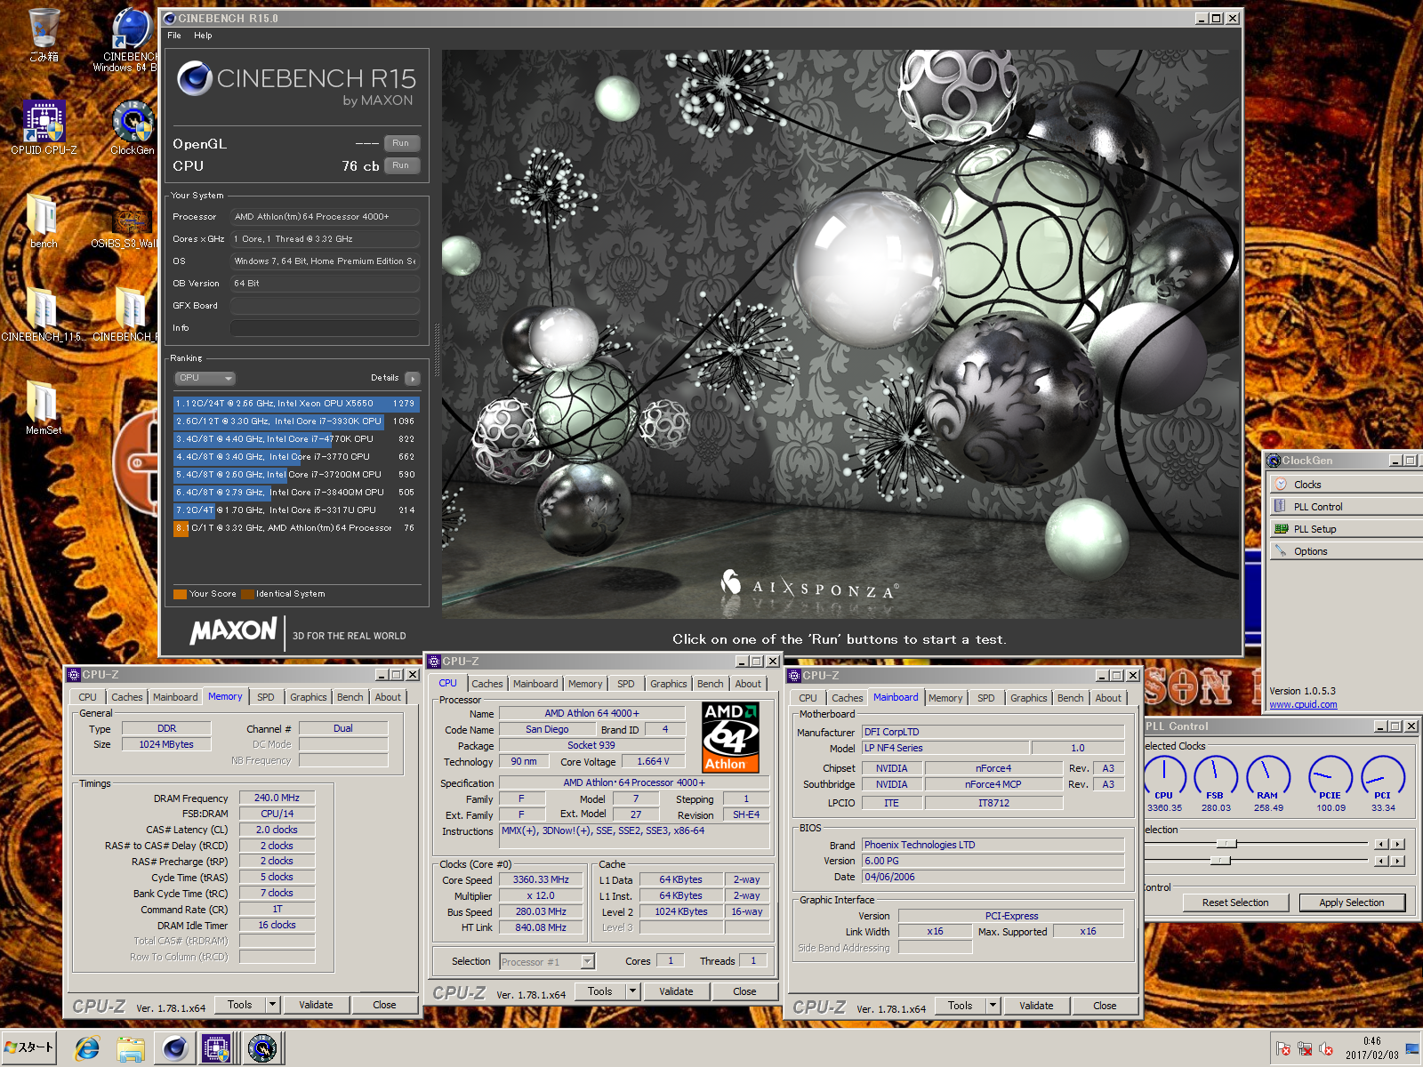This screenshot has width=1423, height=1067.
Task: Expand Tools dropdown arrow in Memory CPU-Z window
Action: 272,1005
